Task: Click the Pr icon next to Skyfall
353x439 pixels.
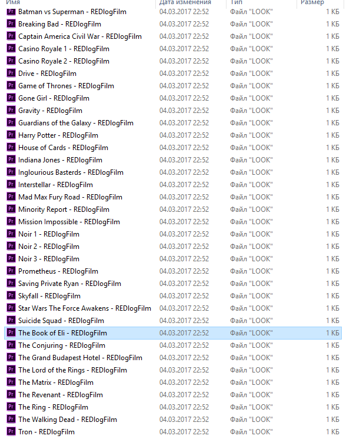Action: [x=11, y=295]
